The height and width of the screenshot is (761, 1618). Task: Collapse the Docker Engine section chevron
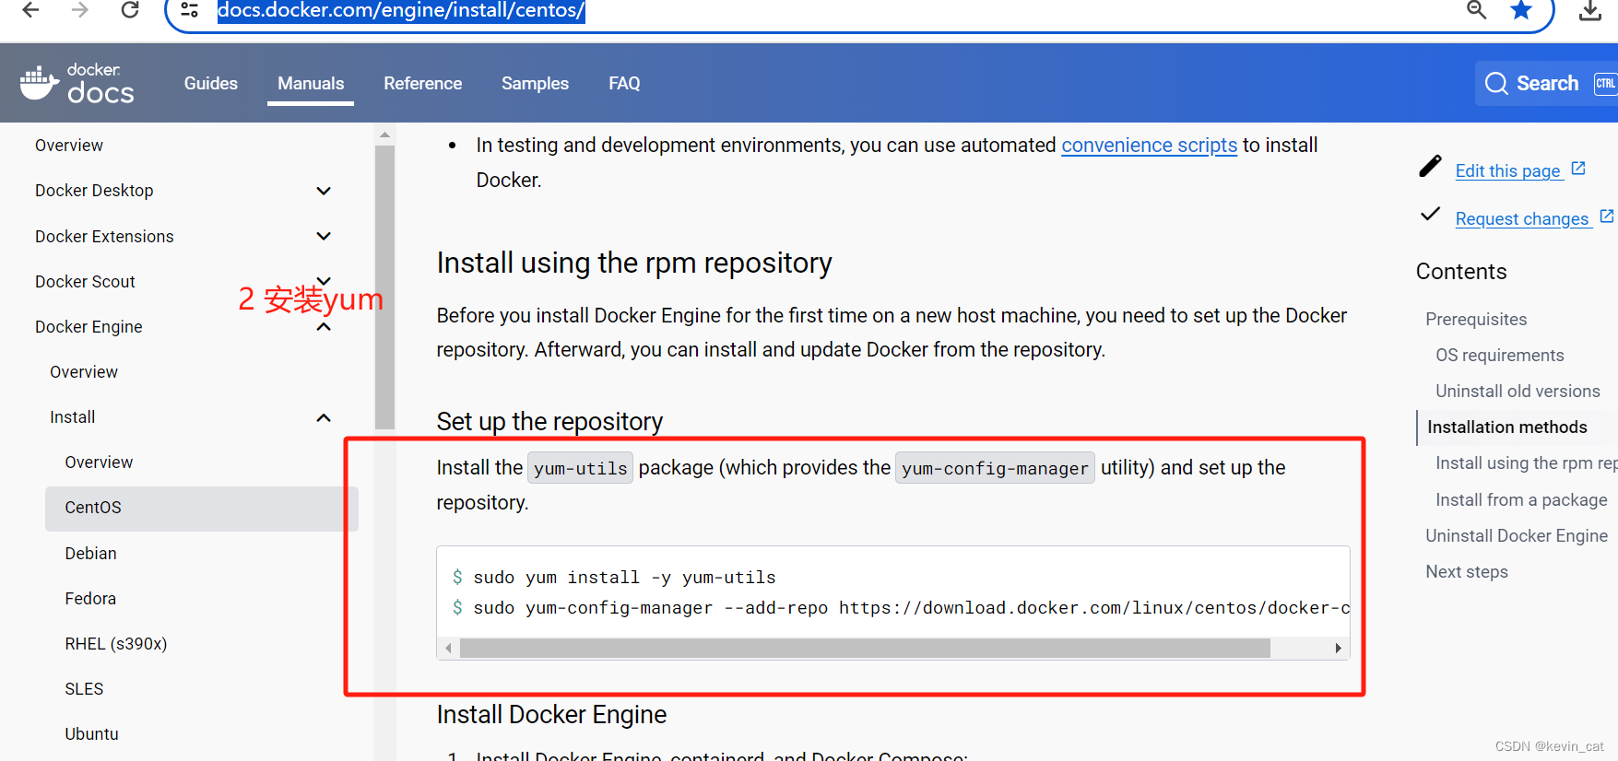coord(324,327)
